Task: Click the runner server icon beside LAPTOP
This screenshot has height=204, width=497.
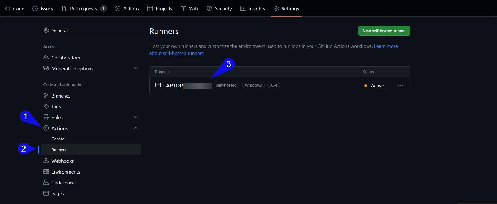Action: coord(158,85)
